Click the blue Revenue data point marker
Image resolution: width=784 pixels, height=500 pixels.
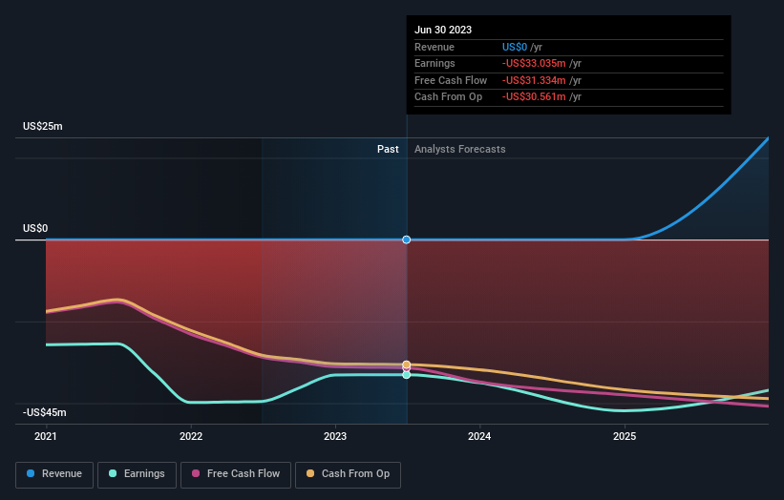click(x=407, y=240)
